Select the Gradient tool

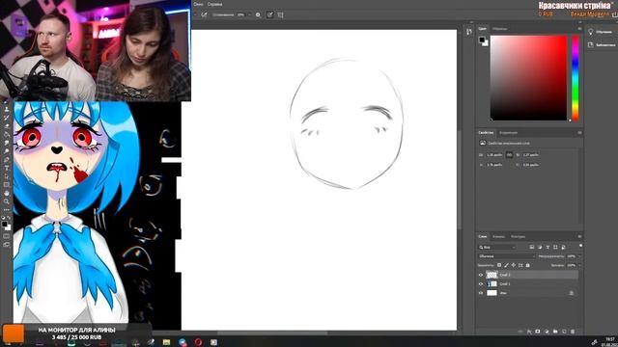[7, 135]
